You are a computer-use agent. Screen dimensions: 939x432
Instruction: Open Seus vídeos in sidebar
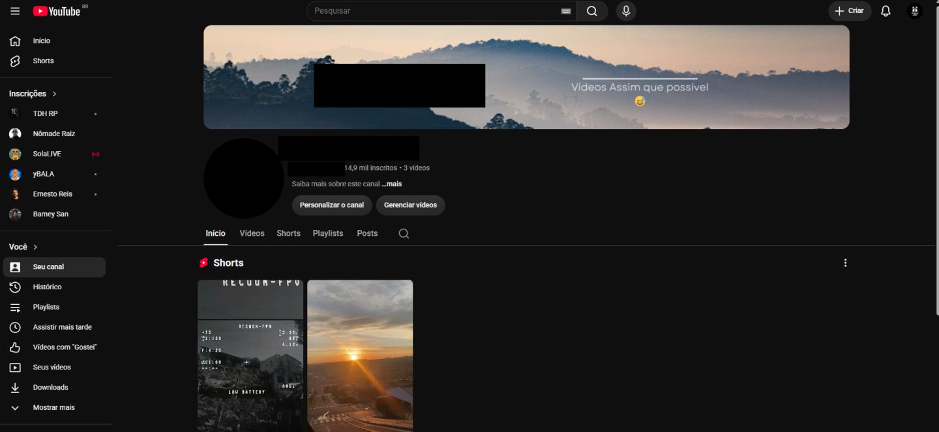coord(54,368)
